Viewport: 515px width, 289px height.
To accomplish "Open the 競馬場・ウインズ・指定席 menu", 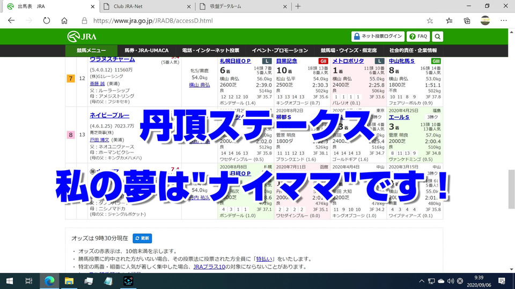I will (349, 50).
